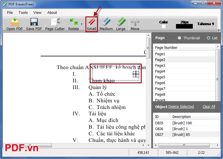
Task: Expand the toolbar overflow arrow
Action: coord(219,30)
